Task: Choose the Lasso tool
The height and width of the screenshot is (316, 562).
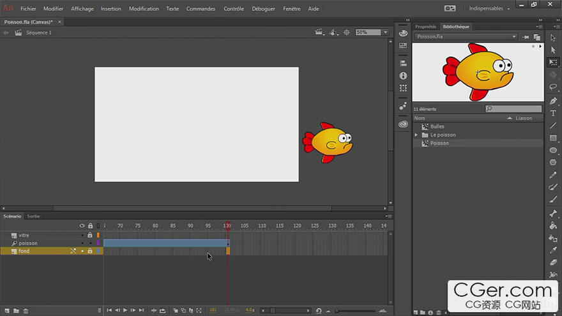Action: point(553,87)
